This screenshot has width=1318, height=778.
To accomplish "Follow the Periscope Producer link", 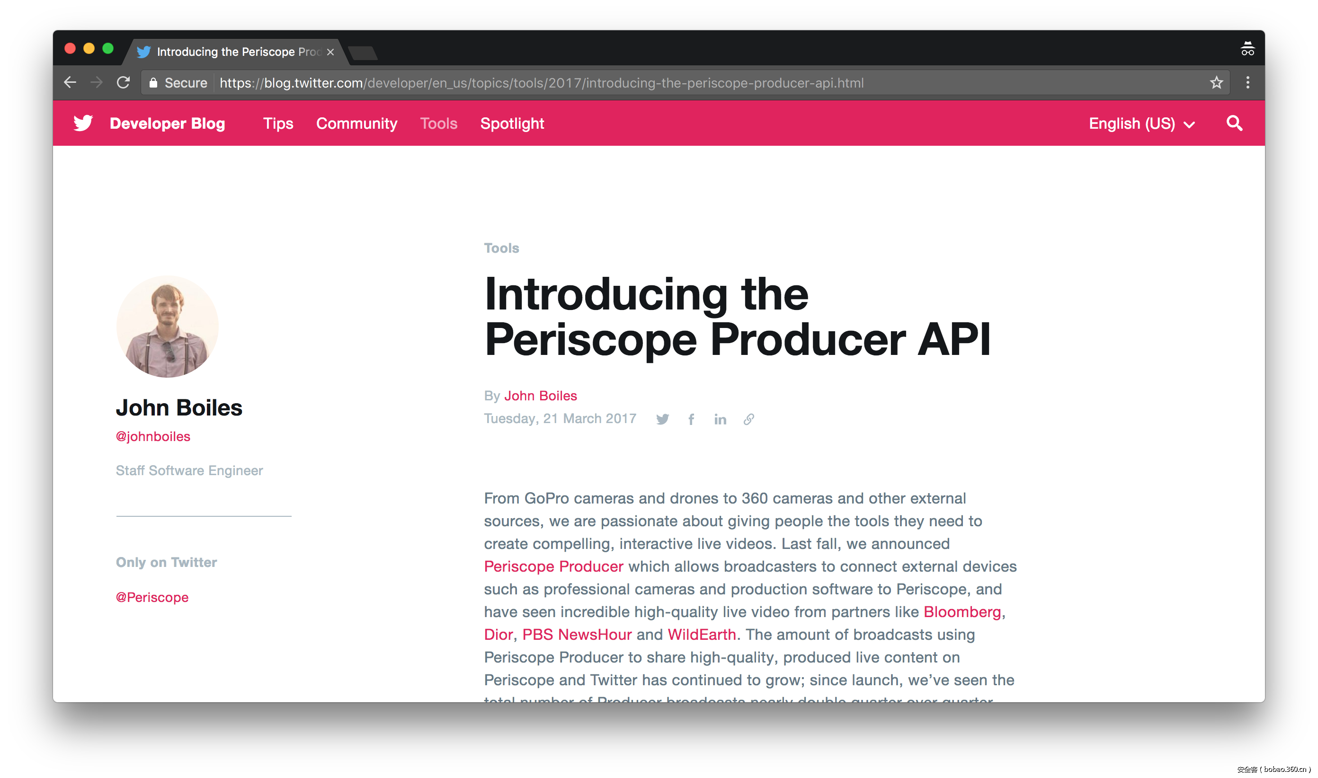I will 553,566.
